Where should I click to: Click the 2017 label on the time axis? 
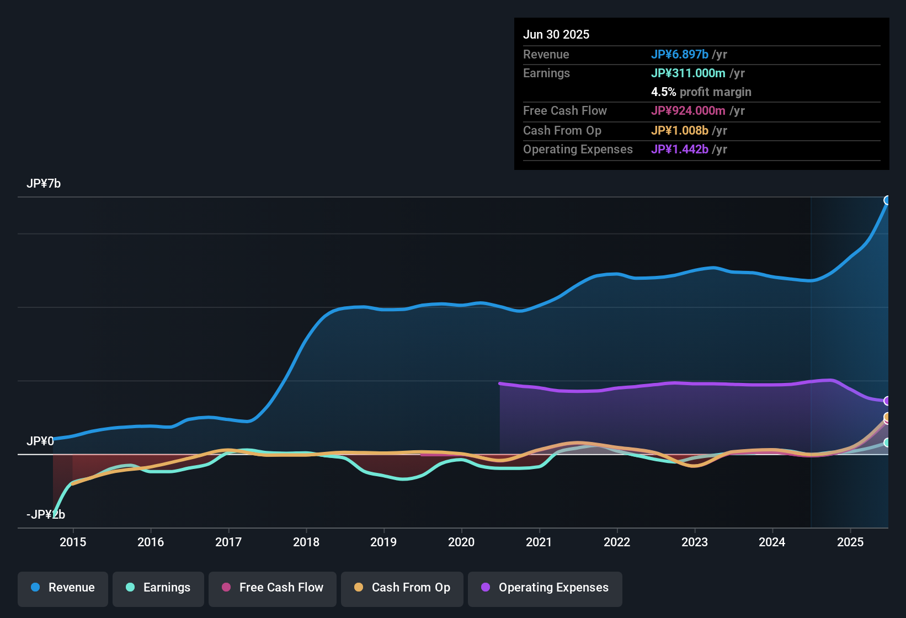coord(228,542)
